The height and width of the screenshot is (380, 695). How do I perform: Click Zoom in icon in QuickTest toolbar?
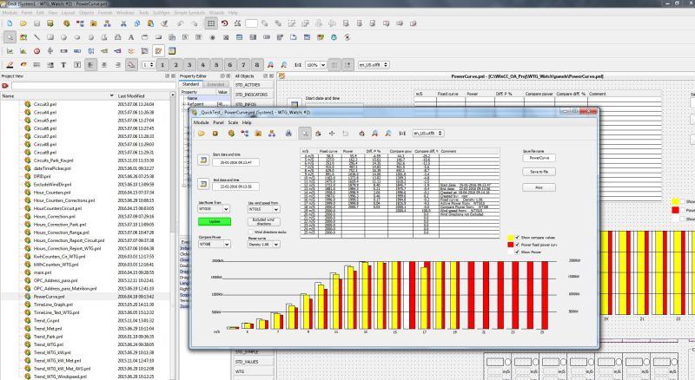[x=375, y=134]
